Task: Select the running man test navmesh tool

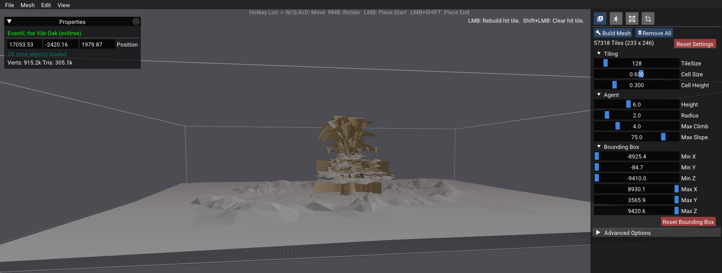Action: (x=616, y=18)
